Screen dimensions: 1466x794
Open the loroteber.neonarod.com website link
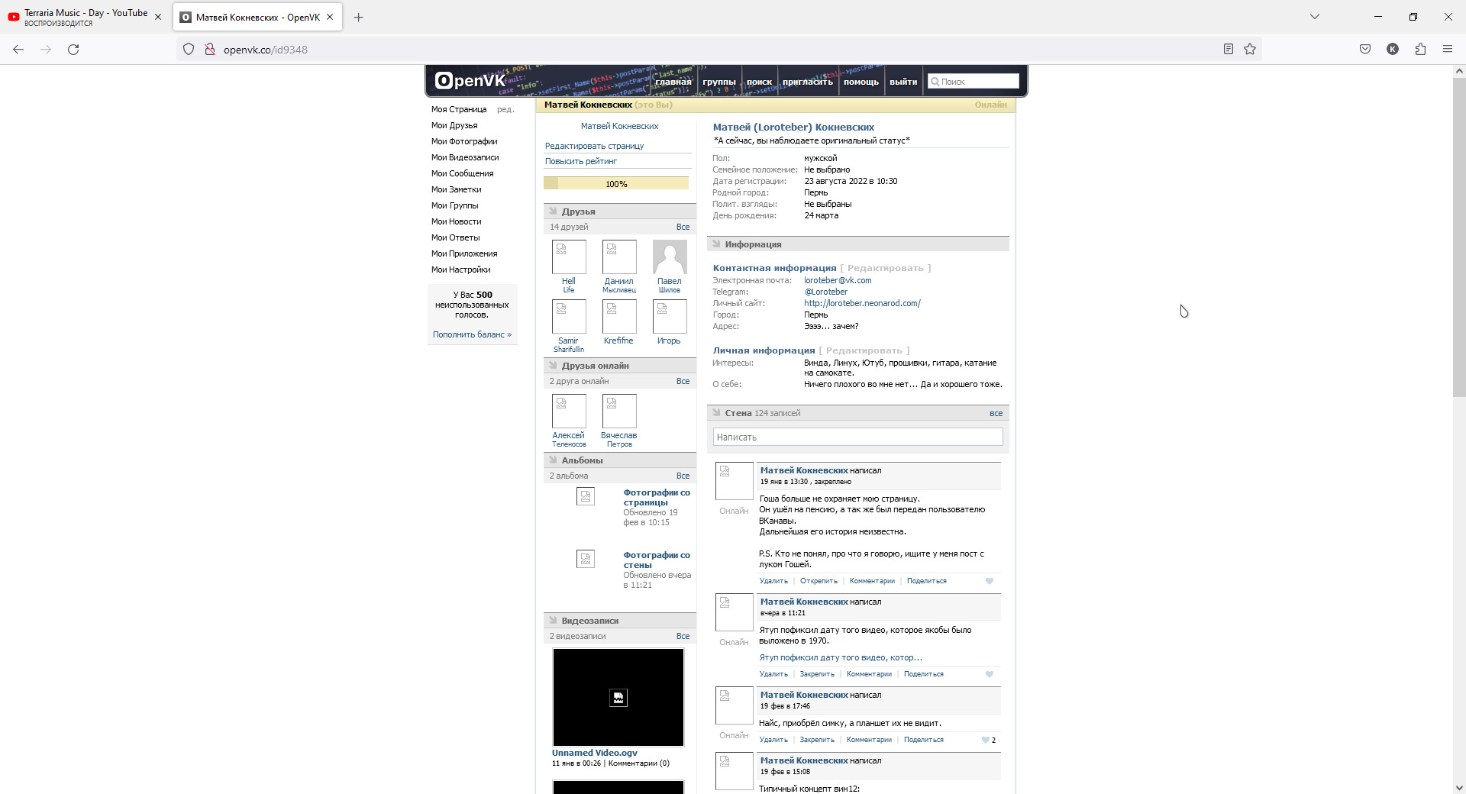tap(862, 303)
